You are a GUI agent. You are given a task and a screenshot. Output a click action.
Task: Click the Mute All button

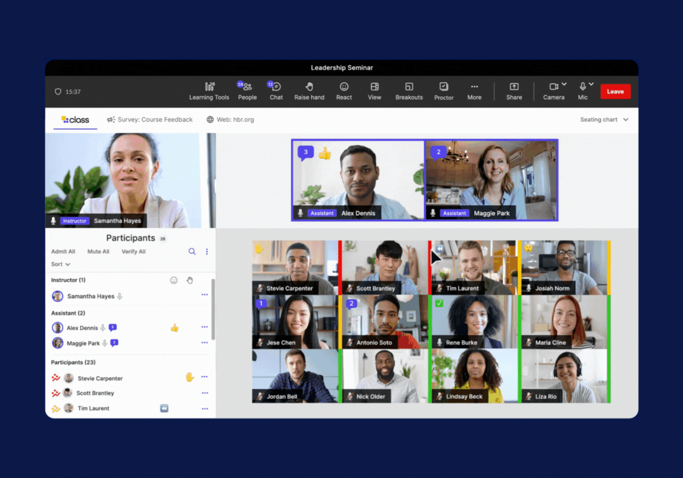coord(98,251)
